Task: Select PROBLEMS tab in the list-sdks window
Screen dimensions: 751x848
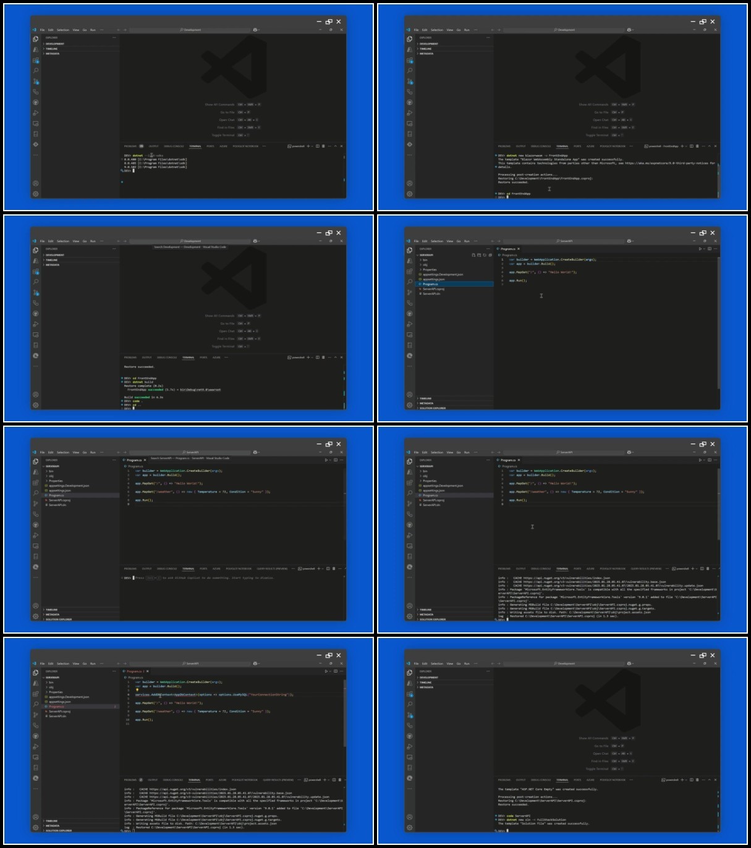Action: click(x=130, y=146)
